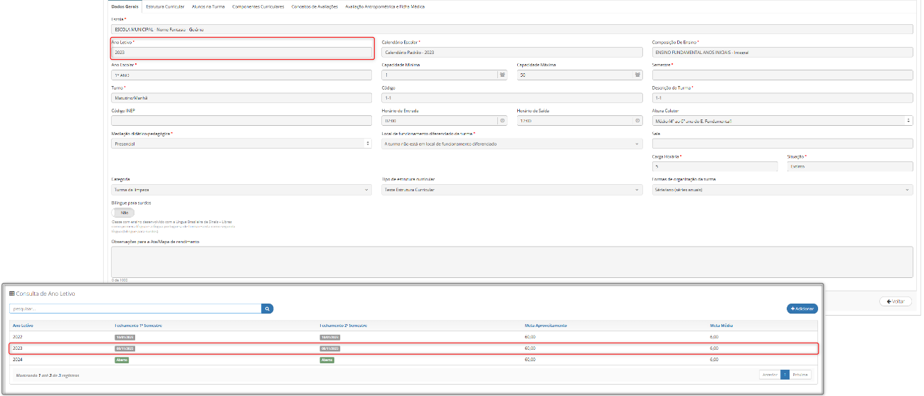Click the Próximo pagination button
Viewport: 924px width, 396px height.
800,374
